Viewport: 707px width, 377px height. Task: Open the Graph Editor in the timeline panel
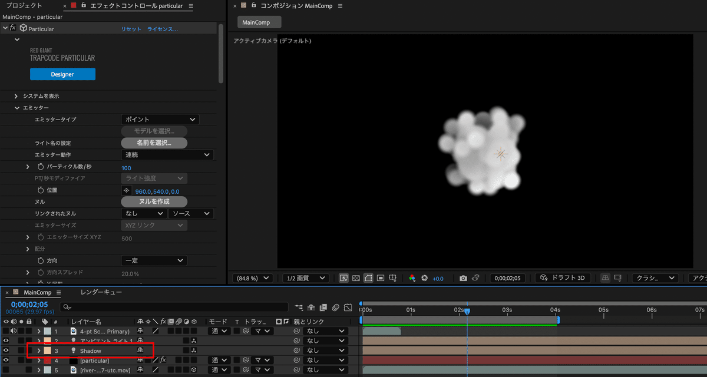[x=348, y=307]
